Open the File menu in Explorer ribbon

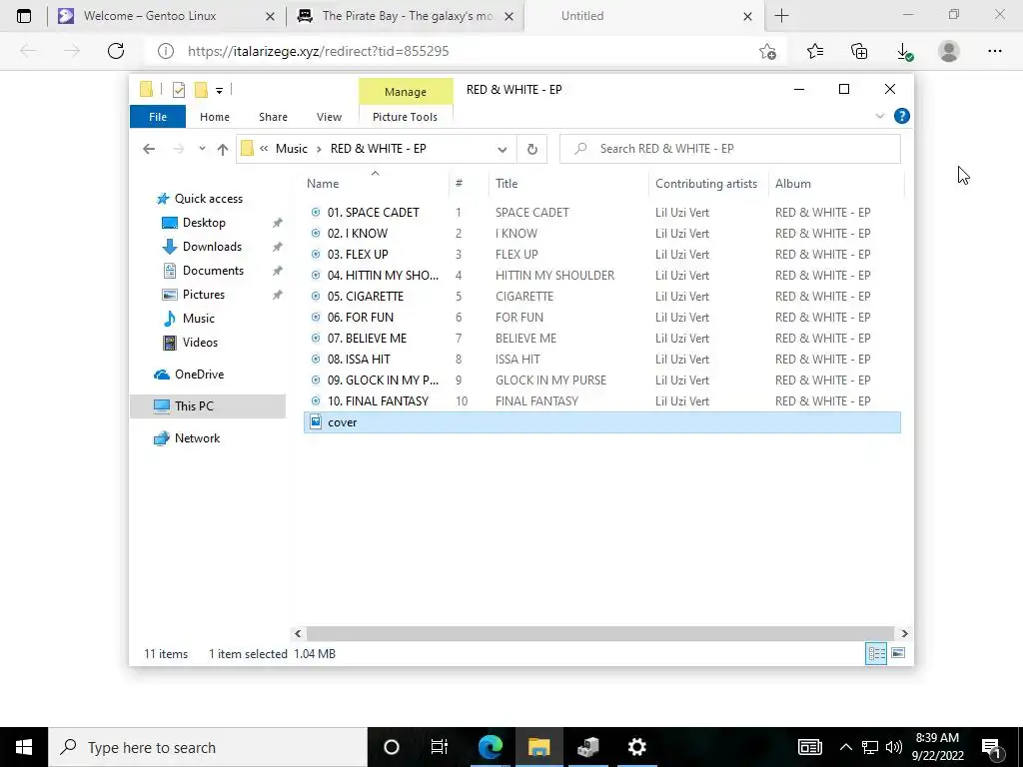pyautogui.click(x=158, y=117)
